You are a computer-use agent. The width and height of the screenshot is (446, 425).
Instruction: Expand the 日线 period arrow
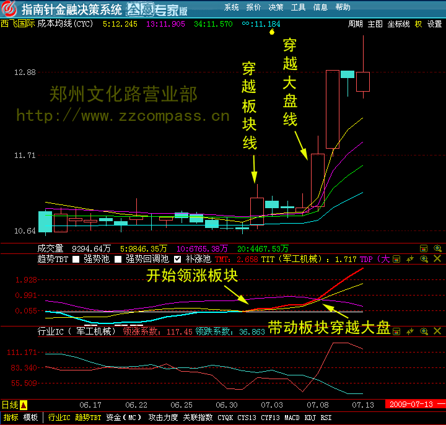click(x=24, y=405)
